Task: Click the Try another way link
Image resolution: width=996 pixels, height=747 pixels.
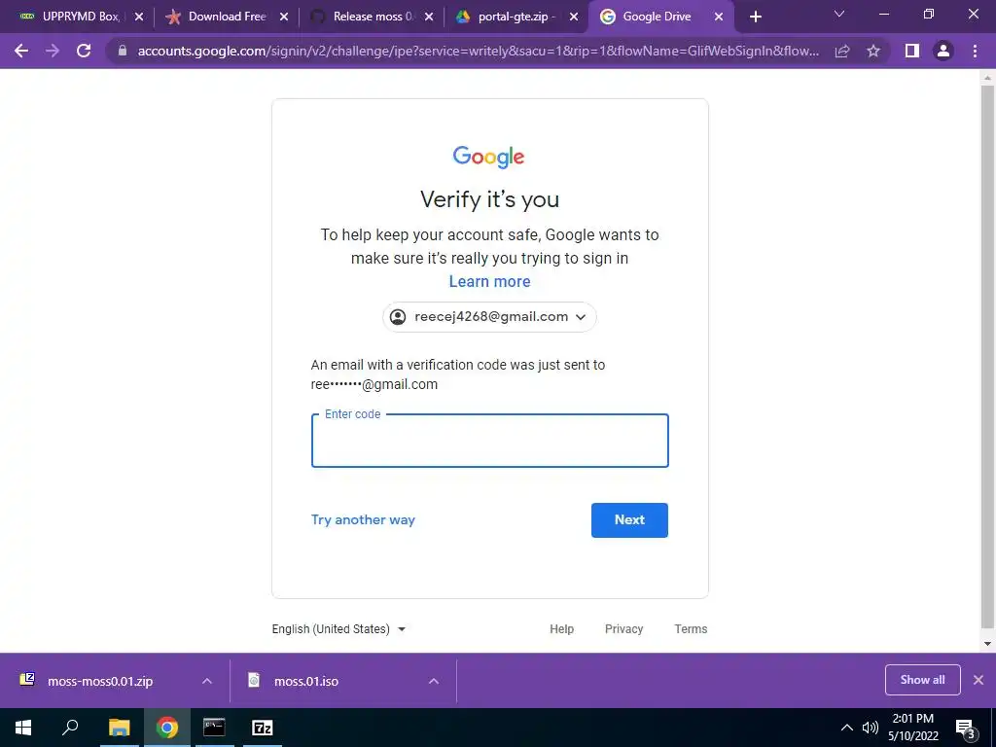Action: click(363, 519)
